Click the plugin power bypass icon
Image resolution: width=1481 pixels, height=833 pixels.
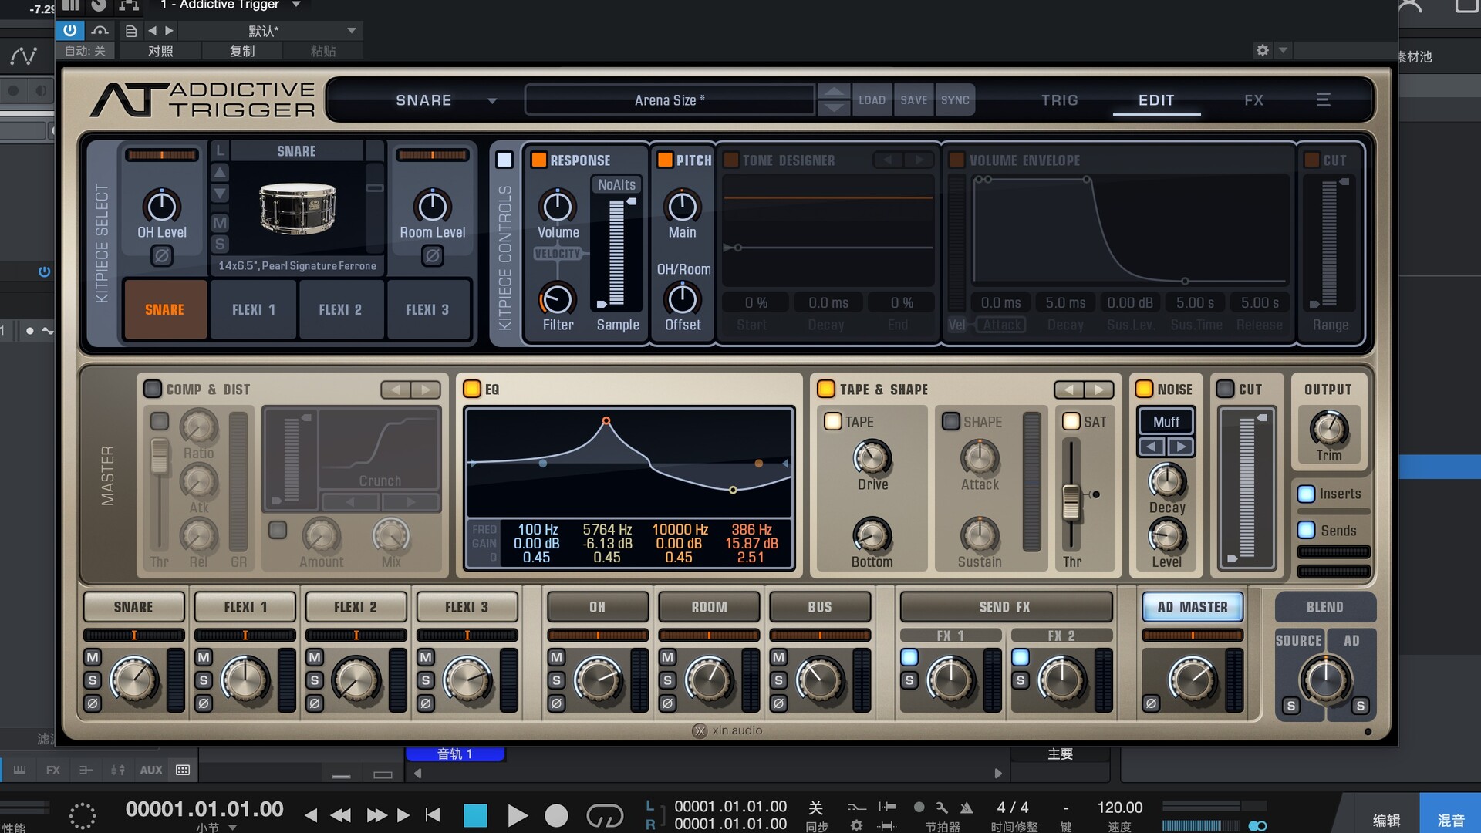pos(70,30)
